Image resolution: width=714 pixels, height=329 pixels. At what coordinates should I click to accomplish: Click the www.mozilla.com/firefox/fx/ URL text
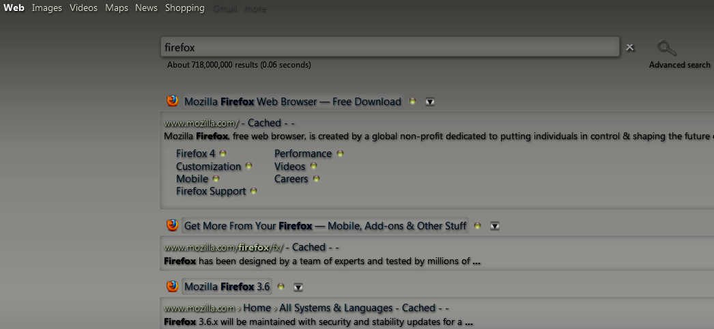(224, 248)
